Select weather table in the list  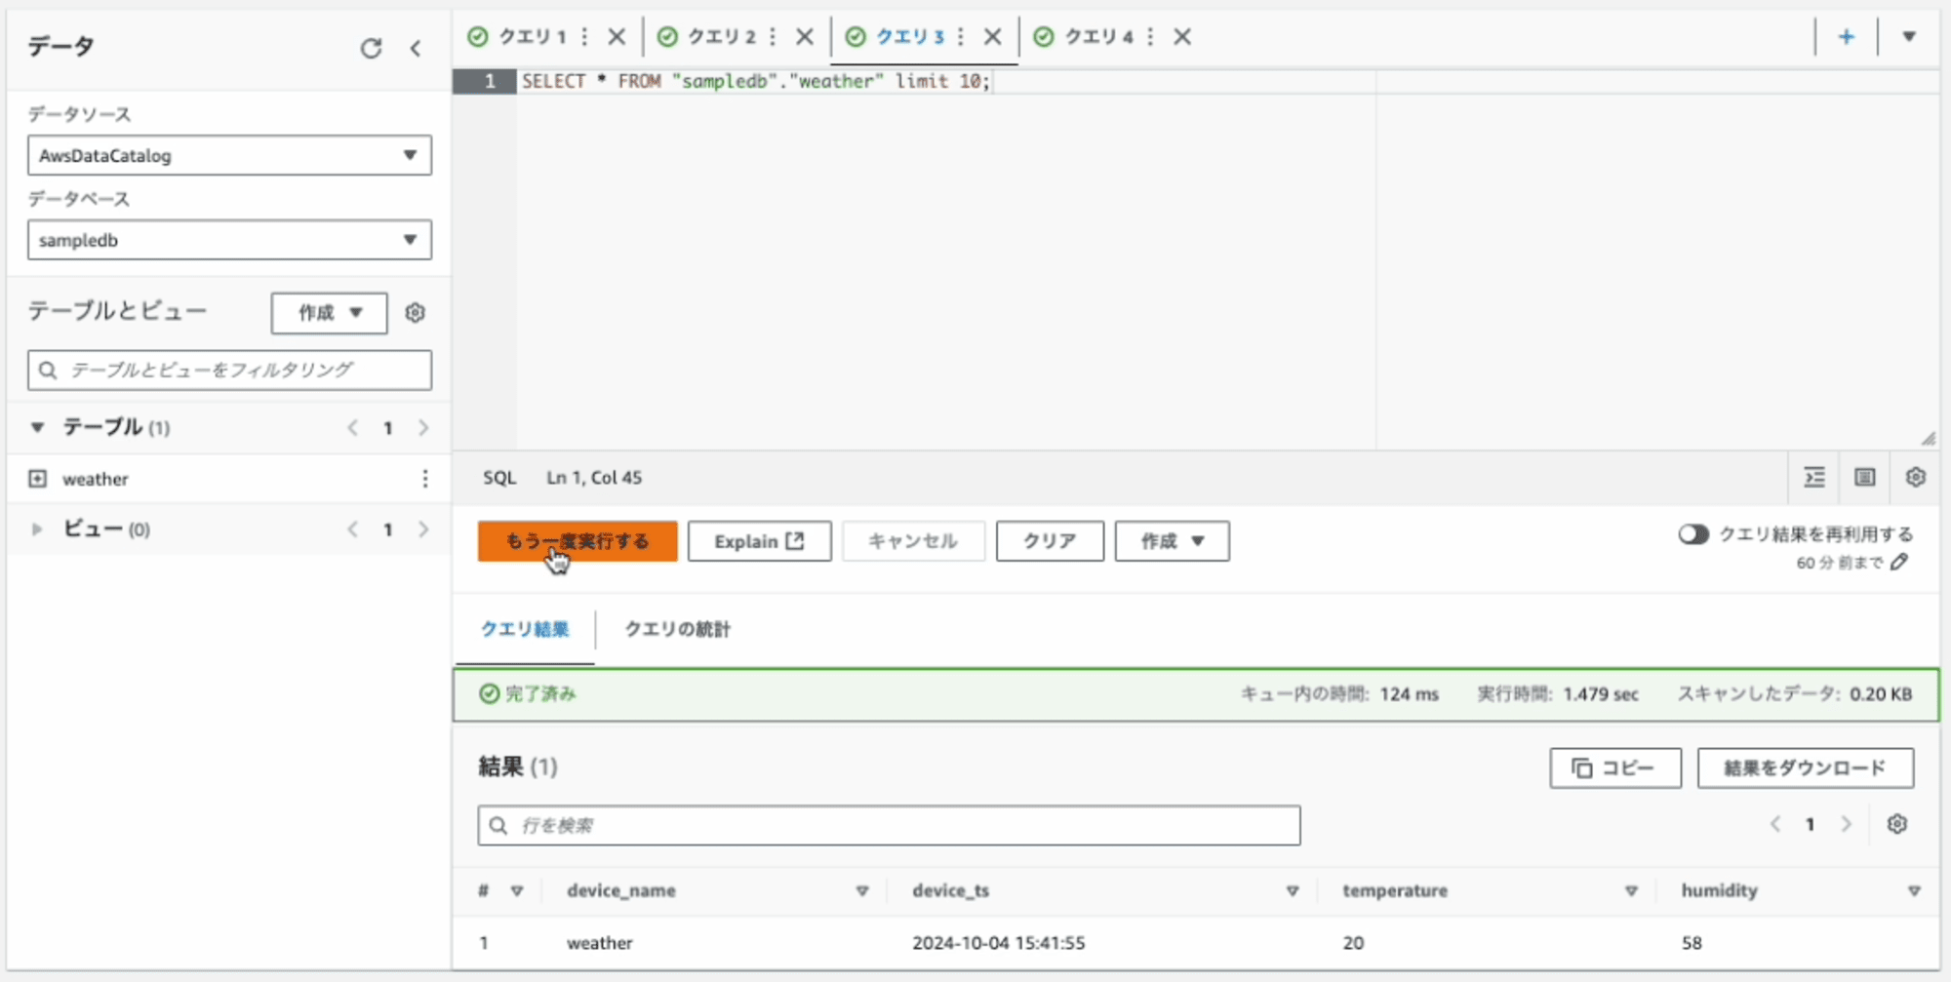95,479
